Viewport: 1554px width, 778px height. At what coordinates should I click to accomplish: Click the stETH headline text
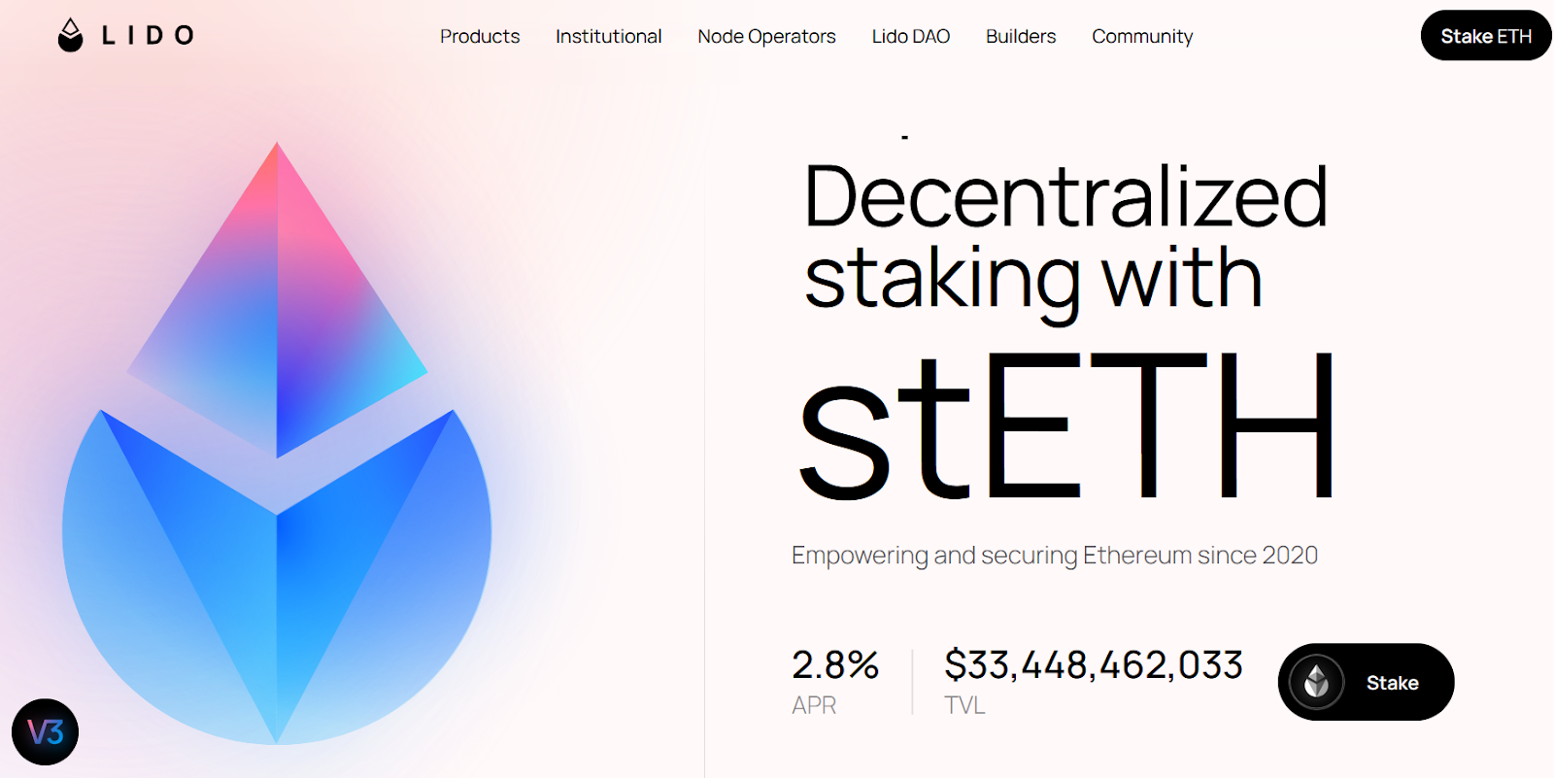click(x=1066, y=424)
